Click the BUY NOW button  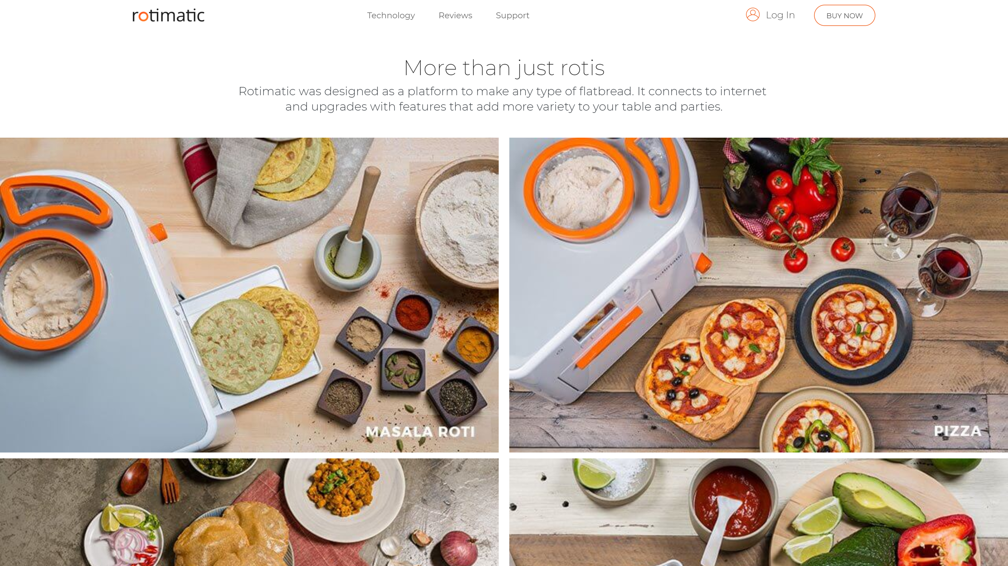(x=844, y=15)
